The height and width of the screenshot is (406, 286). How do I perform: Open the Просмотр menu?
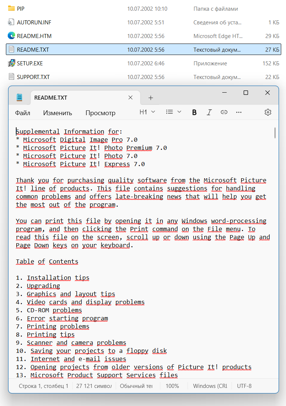(x=100, y=113)
